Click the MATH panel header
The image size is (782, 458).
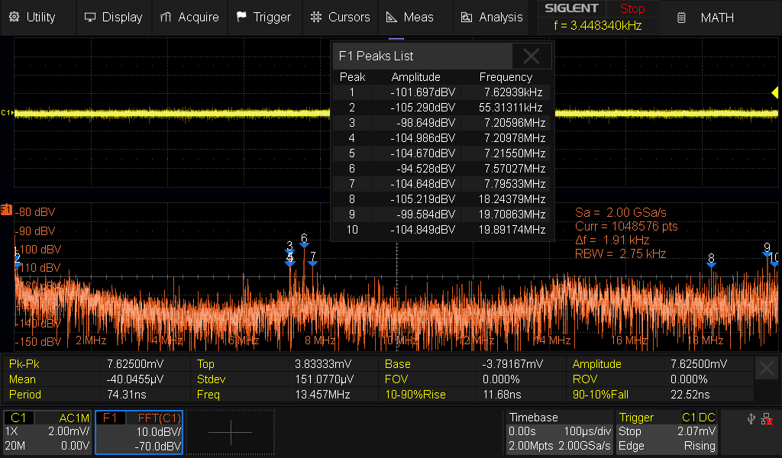[716, 18]
